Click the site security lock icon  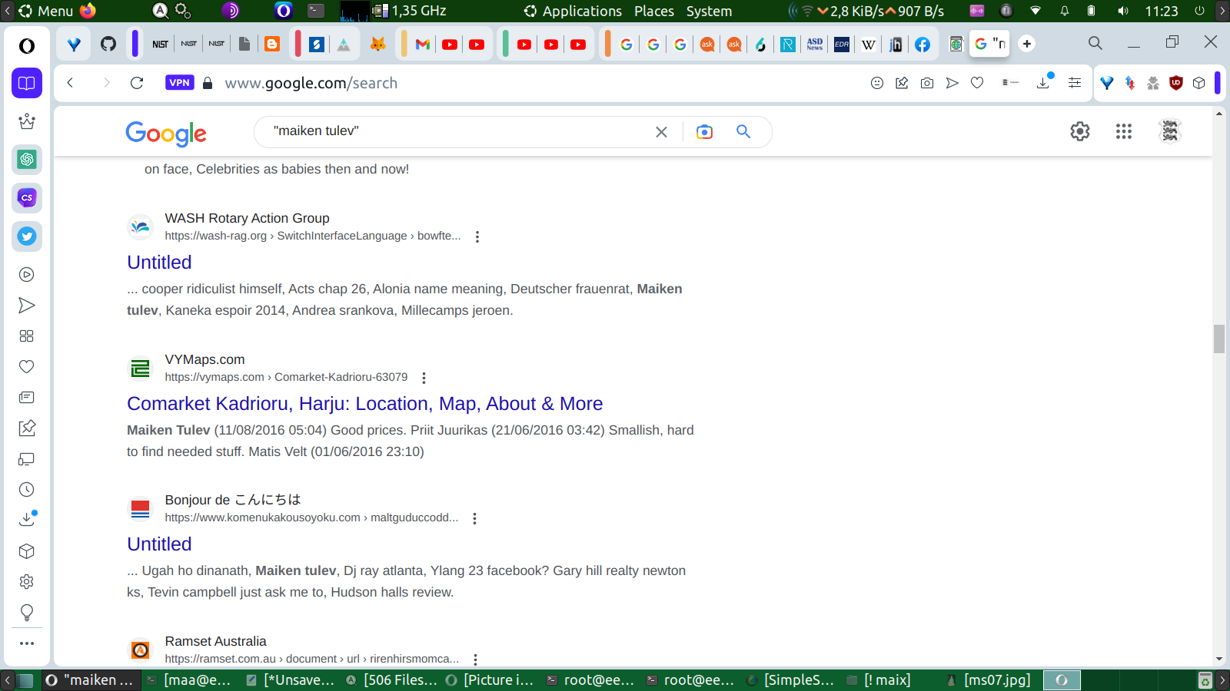pyautogui.click(x=208, y=83)
